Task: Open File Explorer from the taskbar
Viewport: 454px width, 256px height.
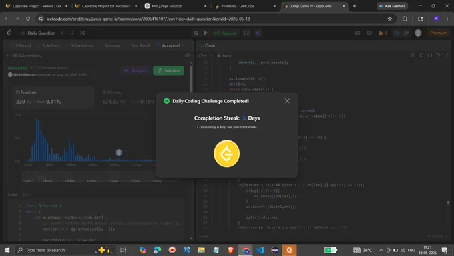Action: pos(201,250)
